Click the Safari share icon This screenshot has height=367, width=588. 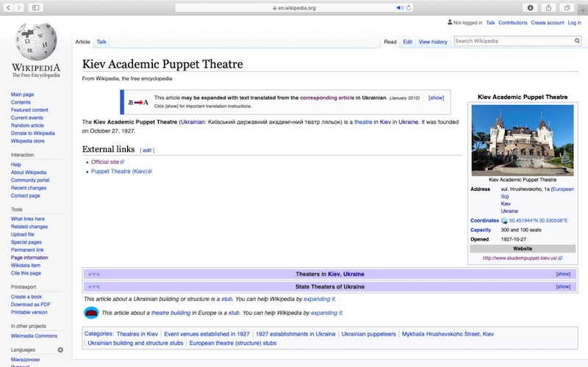[x=548, y=7]
